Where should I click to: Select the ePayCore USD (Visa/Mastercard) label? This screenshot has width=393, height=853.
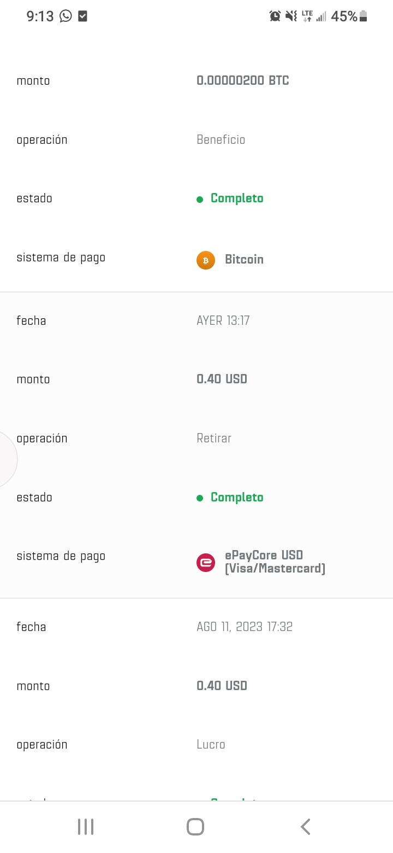[x=275, y=562]
